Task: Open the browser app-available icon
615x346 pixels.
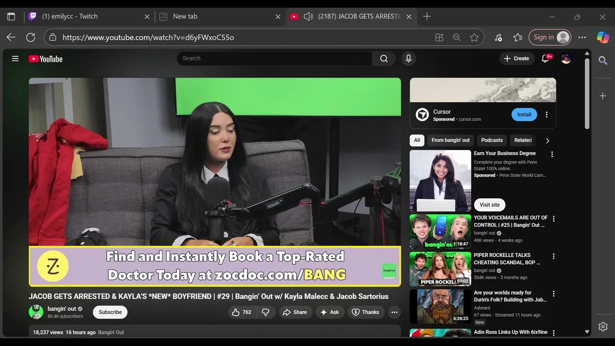Action: pos(439,37)
